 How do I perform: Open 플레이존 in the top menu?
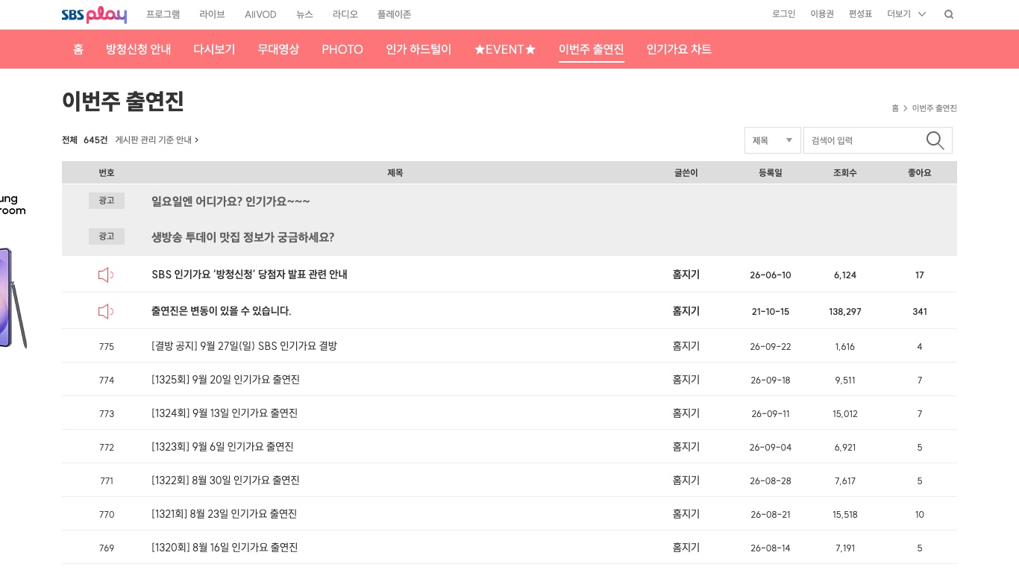coord(394,14)
